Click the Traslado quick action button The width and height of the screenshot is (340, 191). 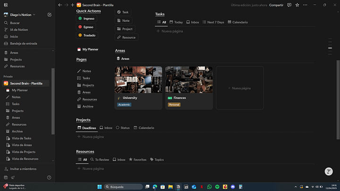click(x=87, y=35)
